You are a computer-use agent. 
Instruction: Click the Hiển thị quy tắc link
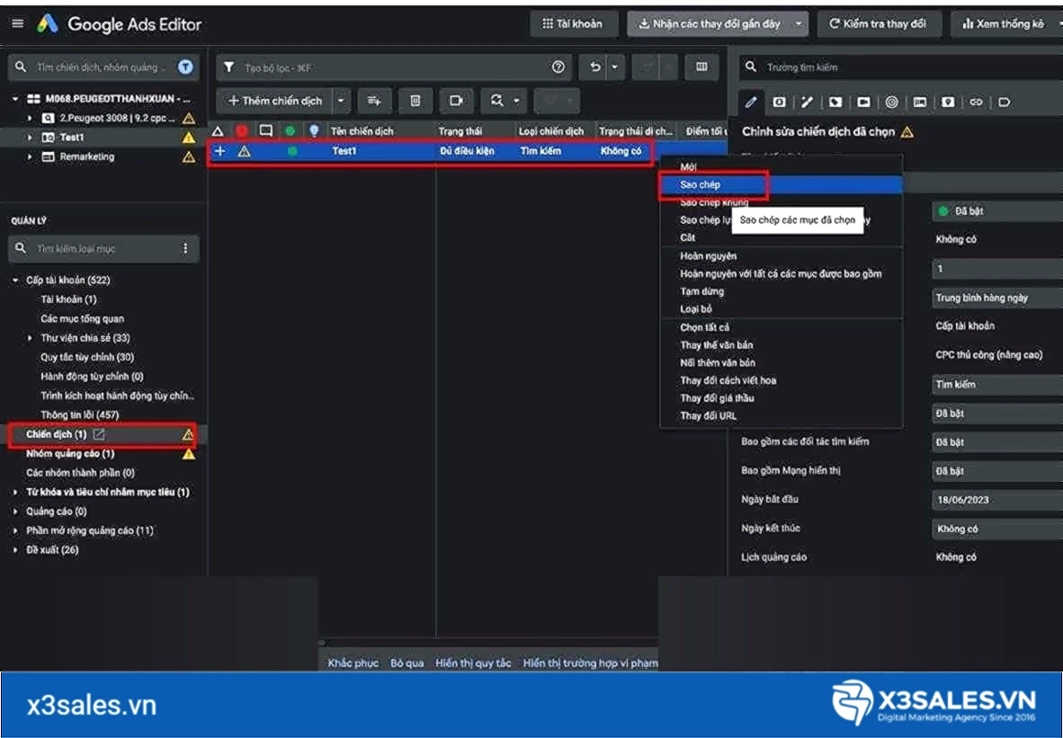473,662
